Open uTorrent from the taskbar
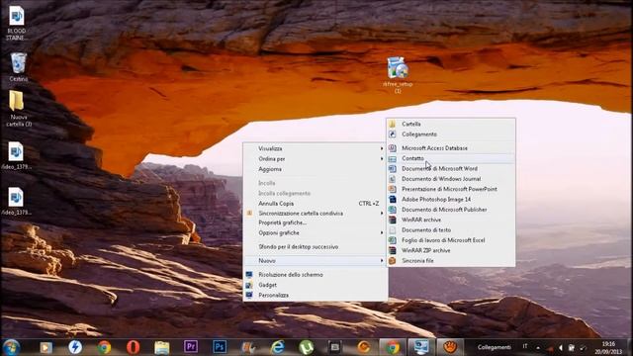Image resolution: width=633 pixels, height=356 pixels. coord(307,347)
